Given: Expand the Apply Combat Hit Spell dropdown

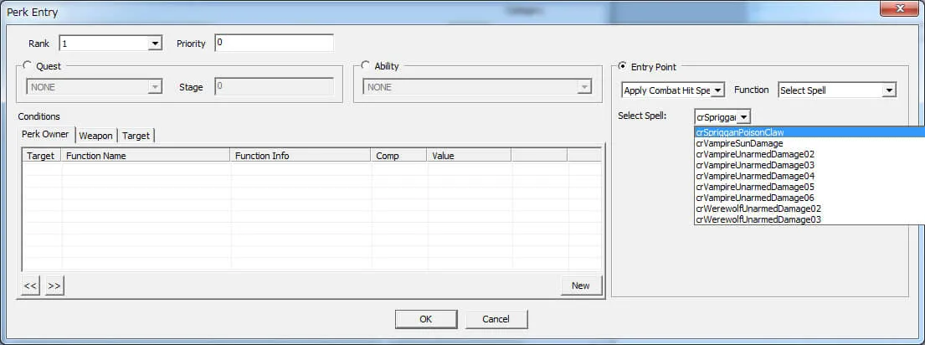Looking at the screenshot, I should [x=717, y=90].
